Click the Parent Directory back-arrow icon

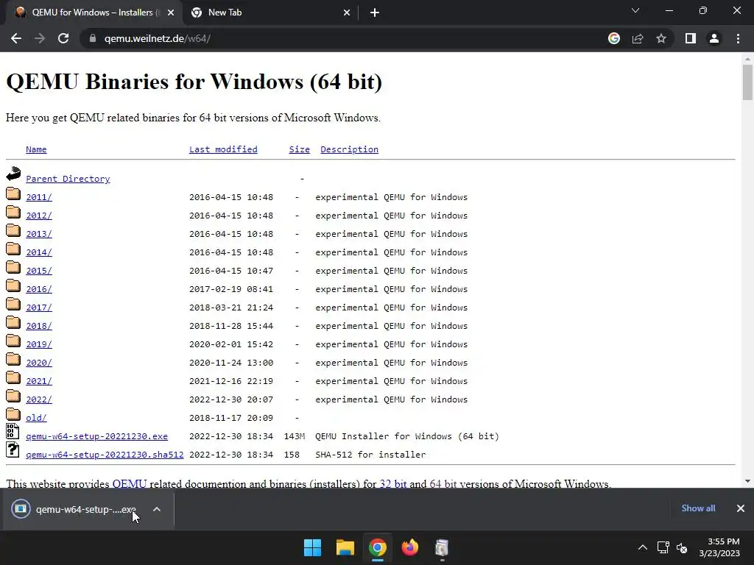point(13,174)
